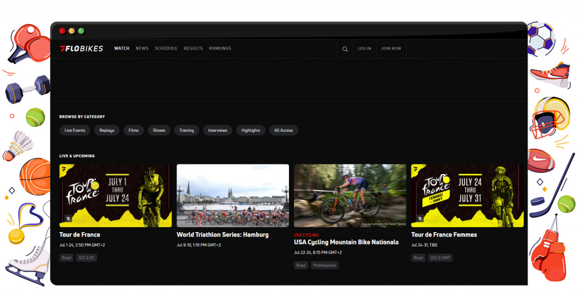
Task: Click 'Jul 9-10, 1:19 PM GMT+2' text
Action: (x=199, y=245)
